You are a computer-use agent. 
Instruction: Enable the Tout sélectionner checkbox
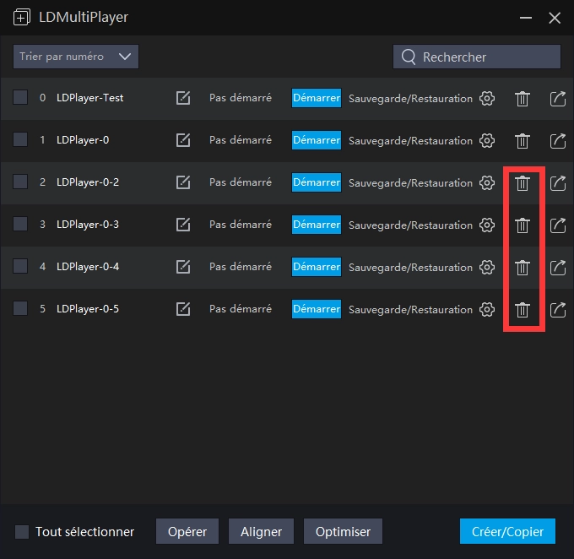coord(23,531)
